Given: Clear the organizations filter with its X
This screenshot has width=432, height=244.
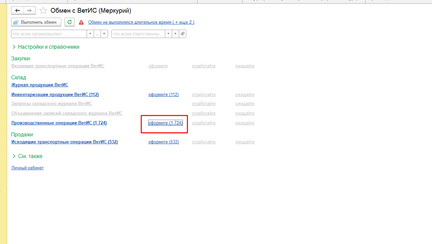Looking at the screenshot, I should pyautogui.click(x=104, y=34).
